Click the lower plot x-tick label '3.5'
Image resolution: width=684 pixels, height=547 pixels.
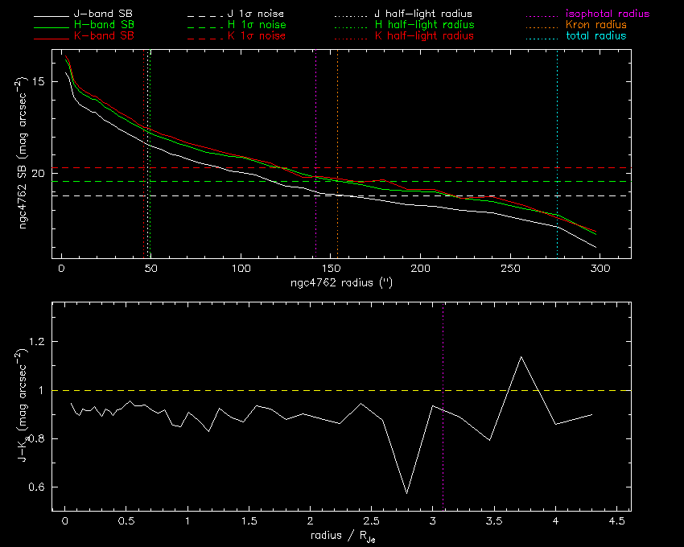pyautogui.click(x=494, y=520)
